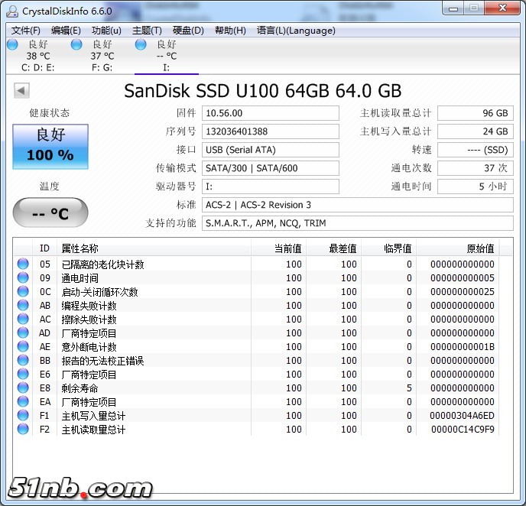This screenshot has height=506, width=526.
Task: Click status orb for attribute F1 主机写入量总计
Action: tap(23, 415)
